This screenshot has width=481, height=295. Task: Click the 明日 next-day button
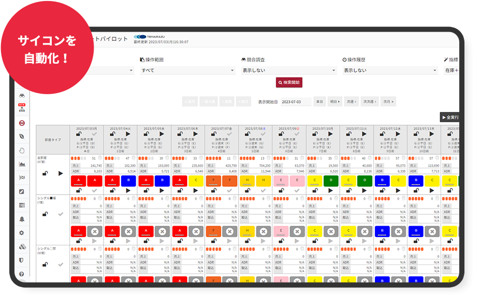click(335, 101)
